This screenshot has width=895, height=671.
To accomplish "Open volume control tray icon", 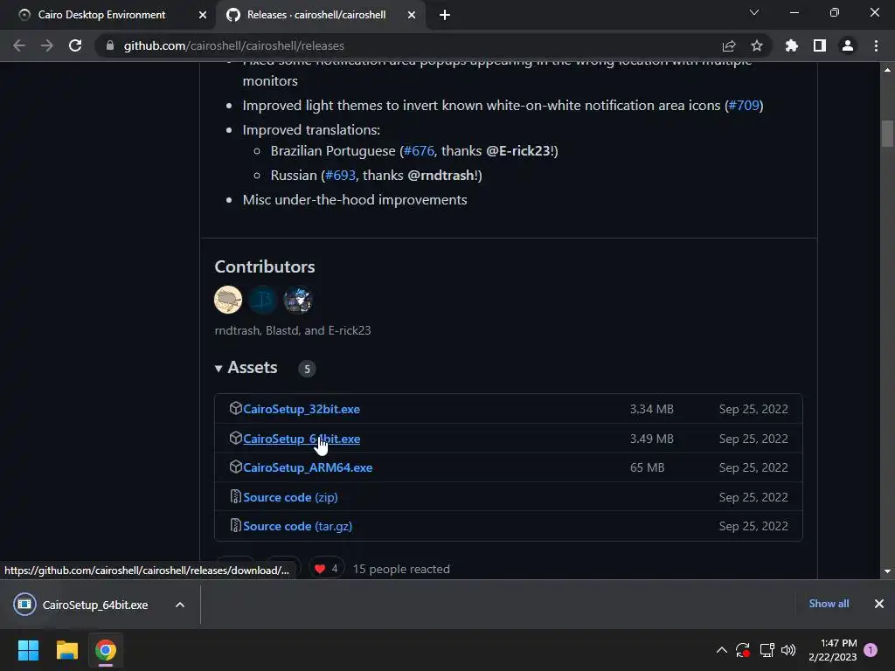I will tap(788, 650).
